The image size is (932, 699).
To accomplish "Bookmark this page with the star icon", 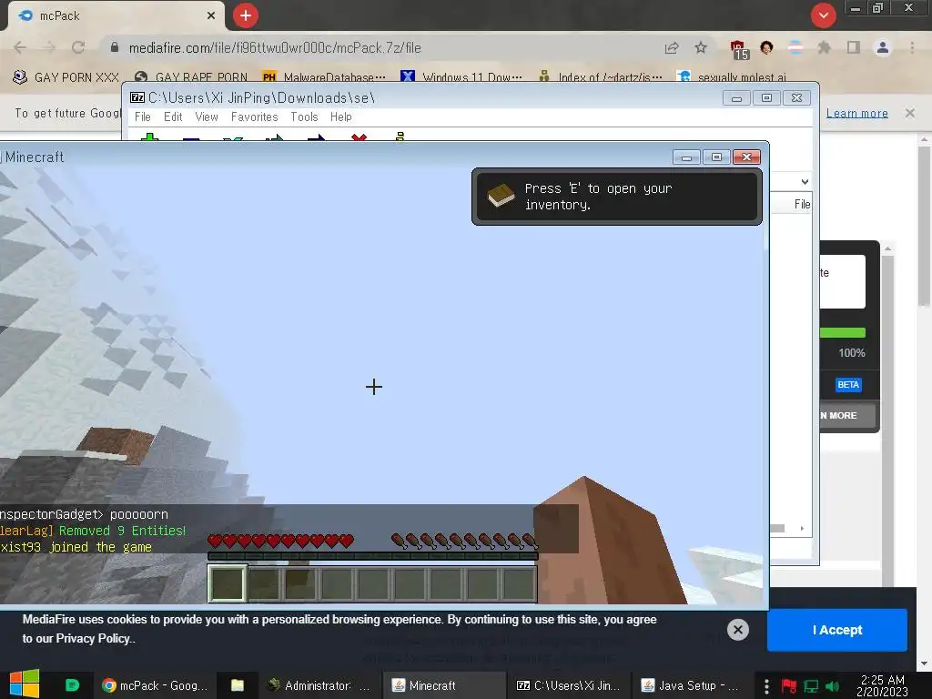I will pos(701,47).
